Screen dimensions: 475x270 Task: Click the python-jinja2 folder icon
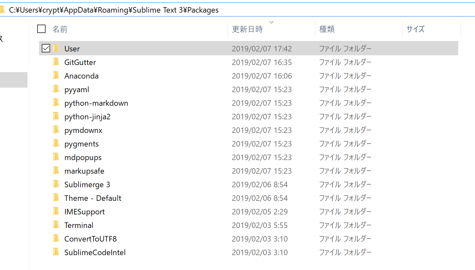coord(56,116)
